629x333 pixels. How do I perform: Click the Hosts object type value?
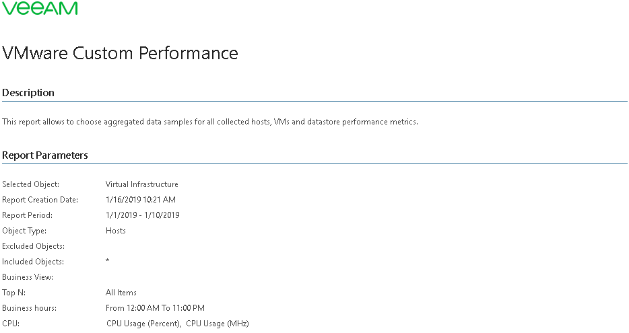[x=116, y=231]
